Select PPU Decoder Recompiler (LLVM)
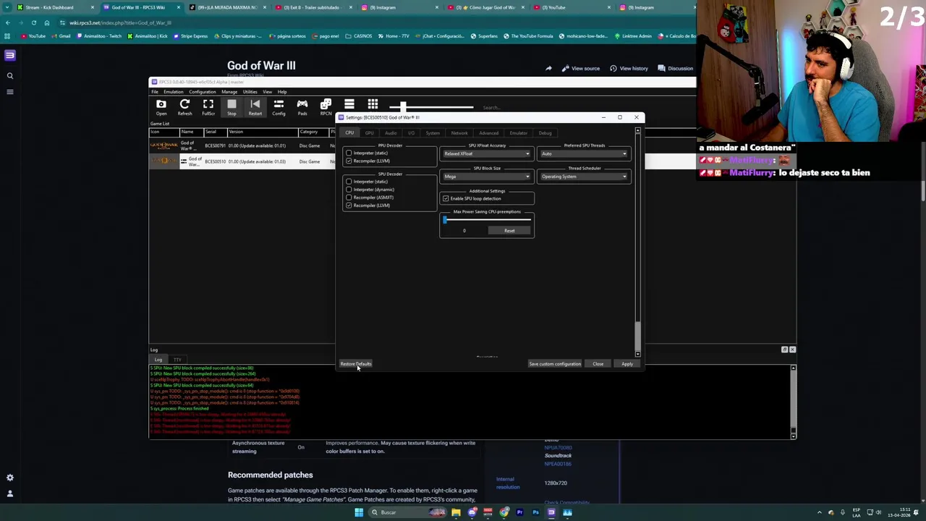The width and height of the screenshot is (926, 521). pos(368,161)
